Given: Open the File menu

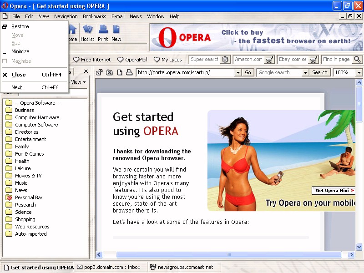Looking at the screenshot, I should [x=16, y=16].
